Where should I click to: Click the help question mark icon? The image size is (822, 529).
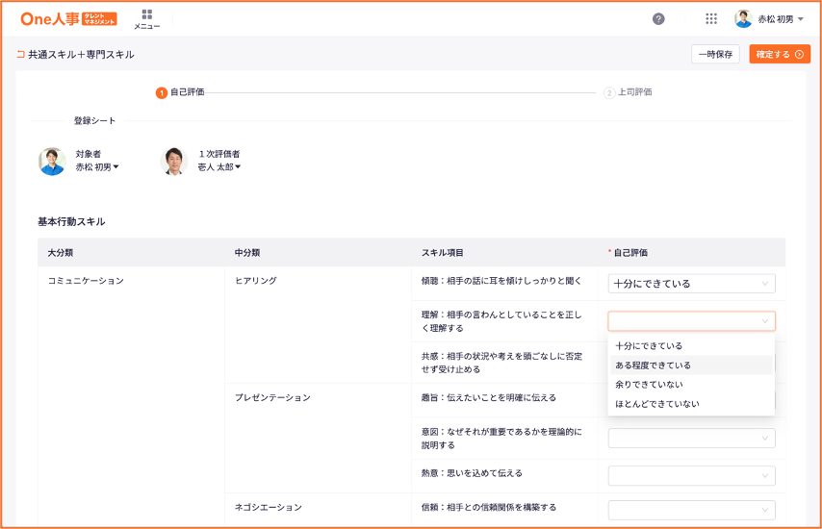pos(658,19)
